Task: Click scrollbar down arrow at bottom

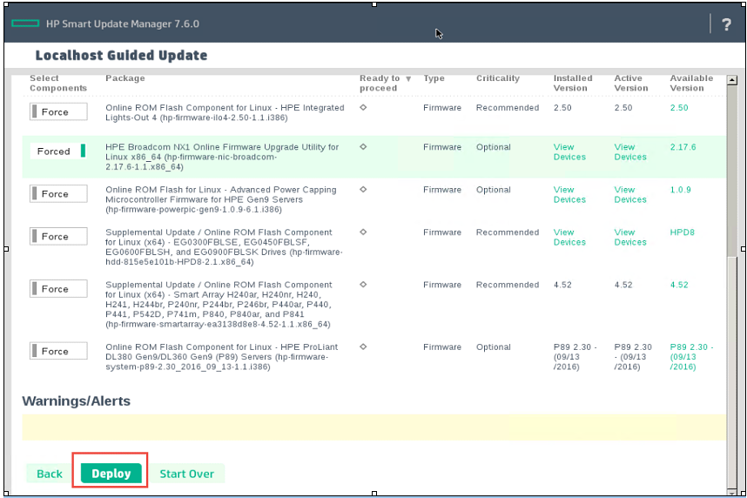Action: [x=732, y=492]
